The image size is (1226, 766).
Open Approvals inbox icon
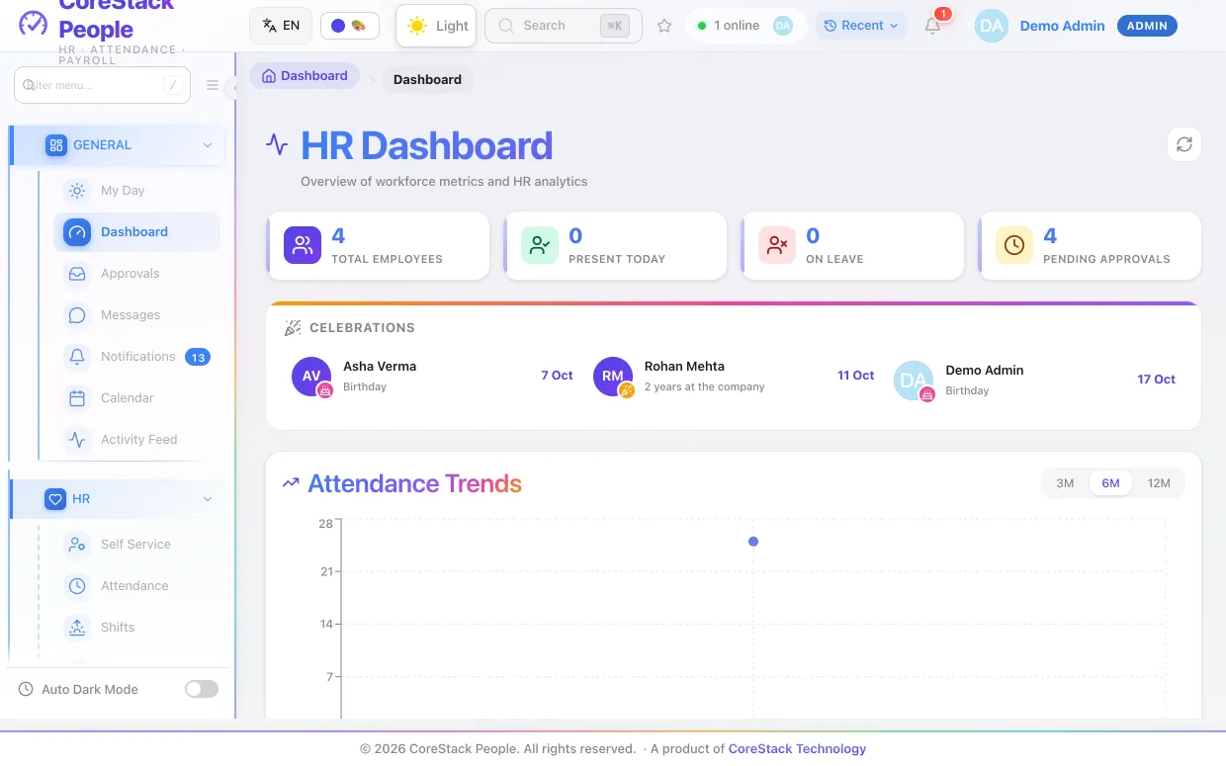(x=77, y=274)
